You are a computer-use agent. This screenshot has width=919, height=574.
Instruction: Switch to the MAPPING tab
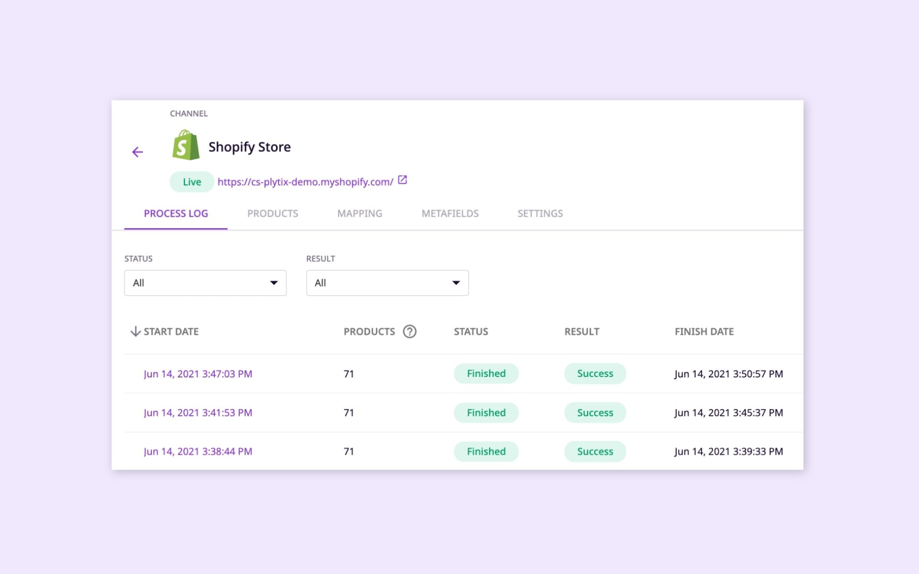click(x=359, y=213)
